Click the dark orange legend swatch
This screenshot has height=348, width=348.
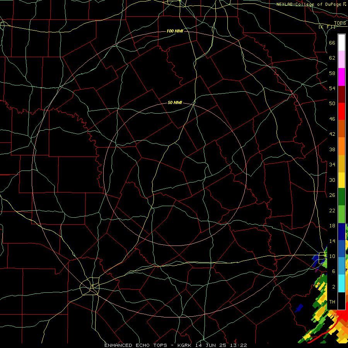(341, 128)
